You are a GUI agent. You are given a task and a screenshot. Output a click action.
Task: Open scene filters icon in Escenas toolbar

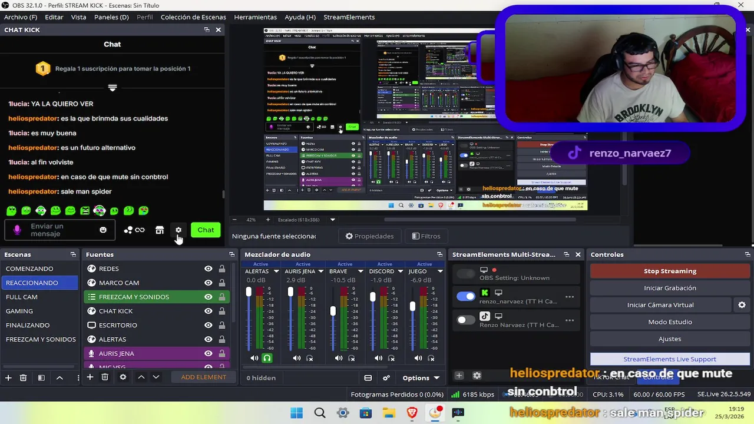click(x=41, y=377)
